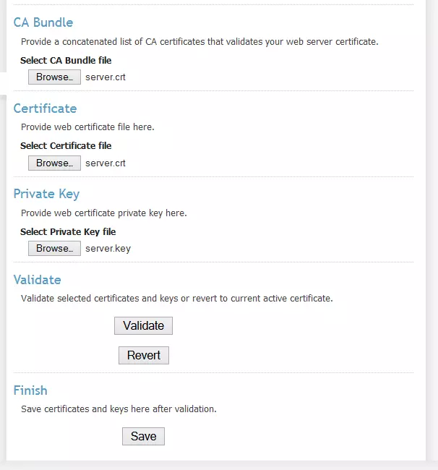Open the Private Key file browser

54,249
